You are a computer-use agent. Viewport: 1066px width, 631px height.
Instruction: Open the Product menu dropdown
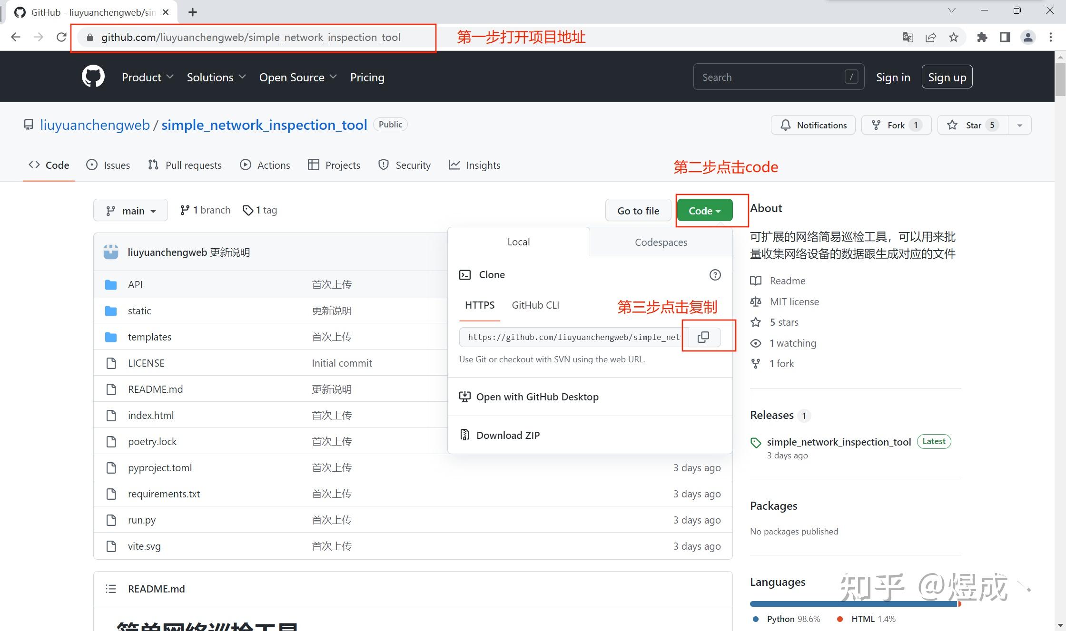(147, 77)
